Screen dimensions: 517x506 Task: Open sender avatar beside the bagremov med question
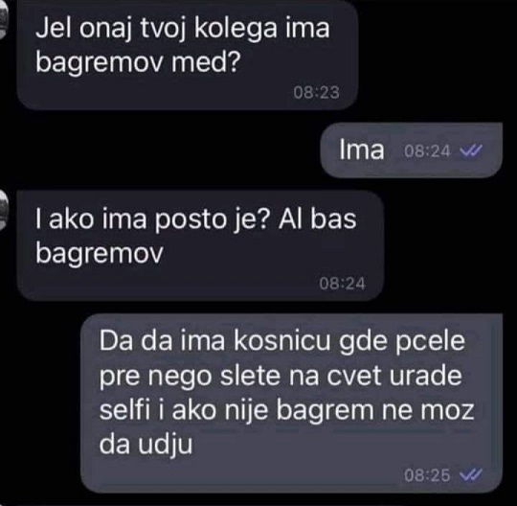click(x=3, y=22)
